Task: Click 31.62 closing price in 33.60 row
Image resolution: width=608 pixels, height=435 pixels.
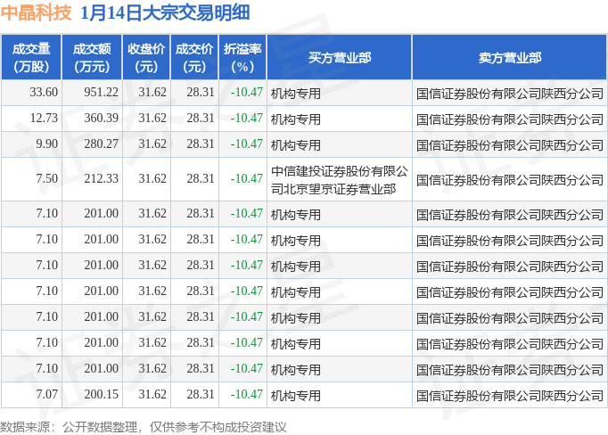Action: coord(152,93)
